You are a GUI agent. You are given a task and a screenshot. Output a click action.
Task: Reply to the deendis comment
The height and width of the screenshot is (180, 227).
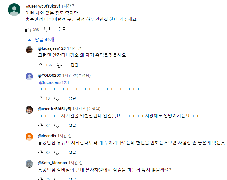tap(72, 153)
